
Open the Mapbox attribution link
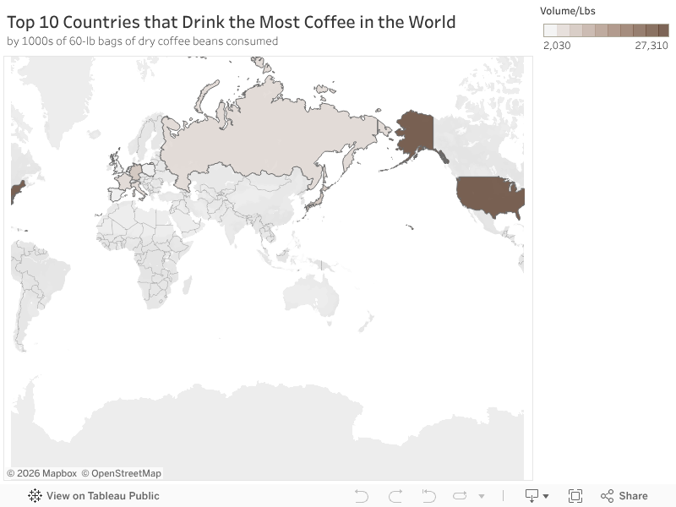41,473
